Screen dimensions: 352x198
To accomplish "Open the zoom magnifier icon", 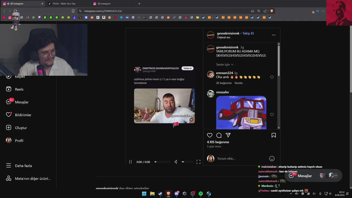I will 259,11.
